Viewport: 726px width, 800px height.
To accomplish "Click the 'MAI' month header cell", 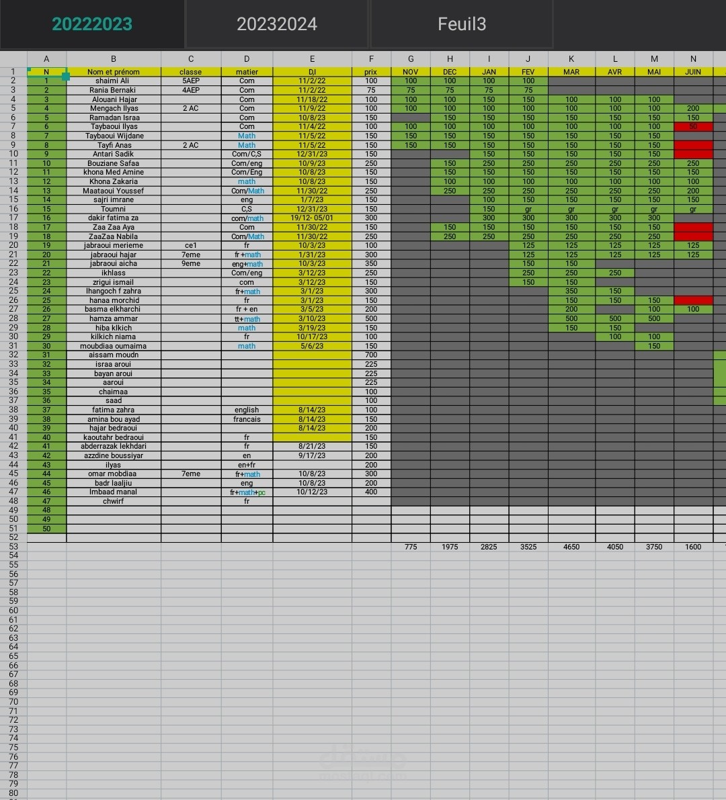I will [x=654, y=72].
